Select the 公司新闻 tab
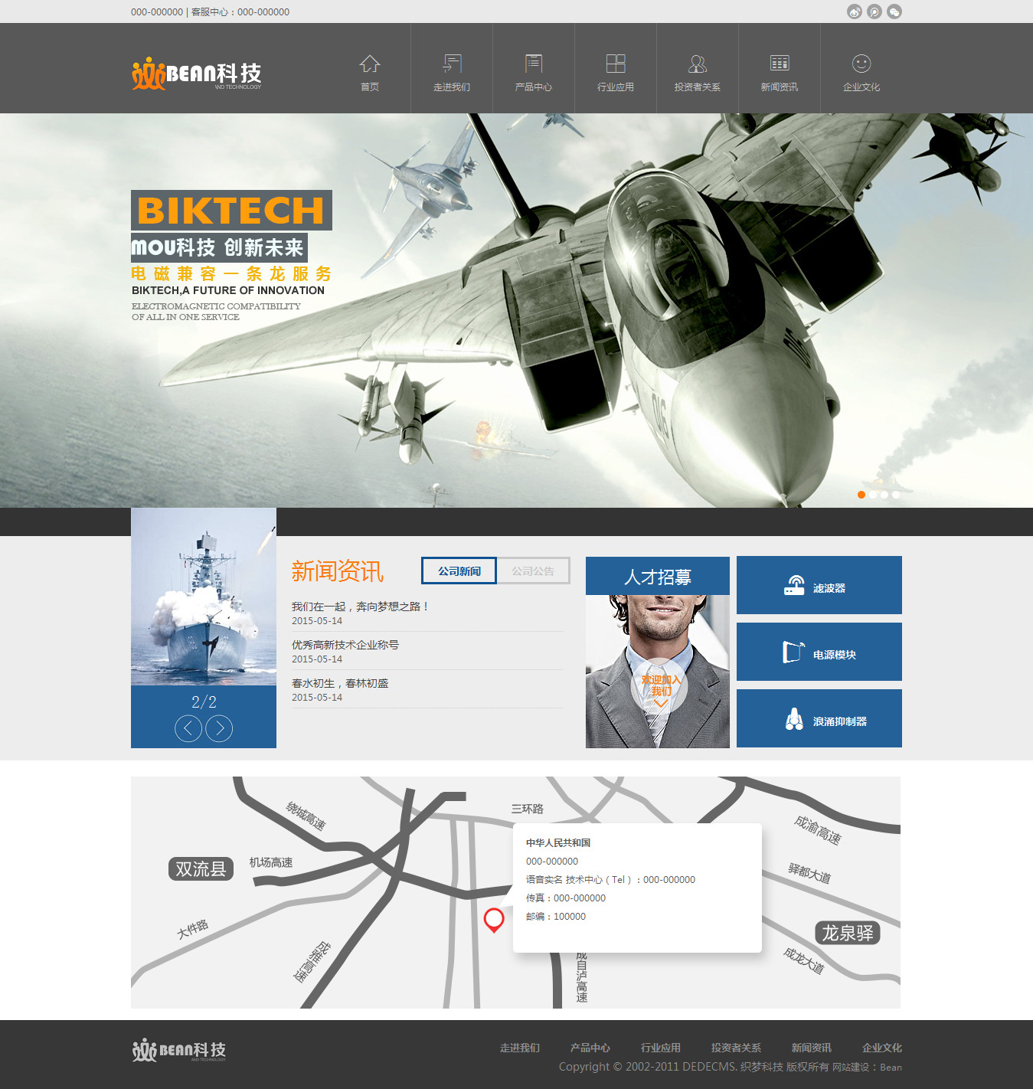The image size is (1033, 1089). 459,571
